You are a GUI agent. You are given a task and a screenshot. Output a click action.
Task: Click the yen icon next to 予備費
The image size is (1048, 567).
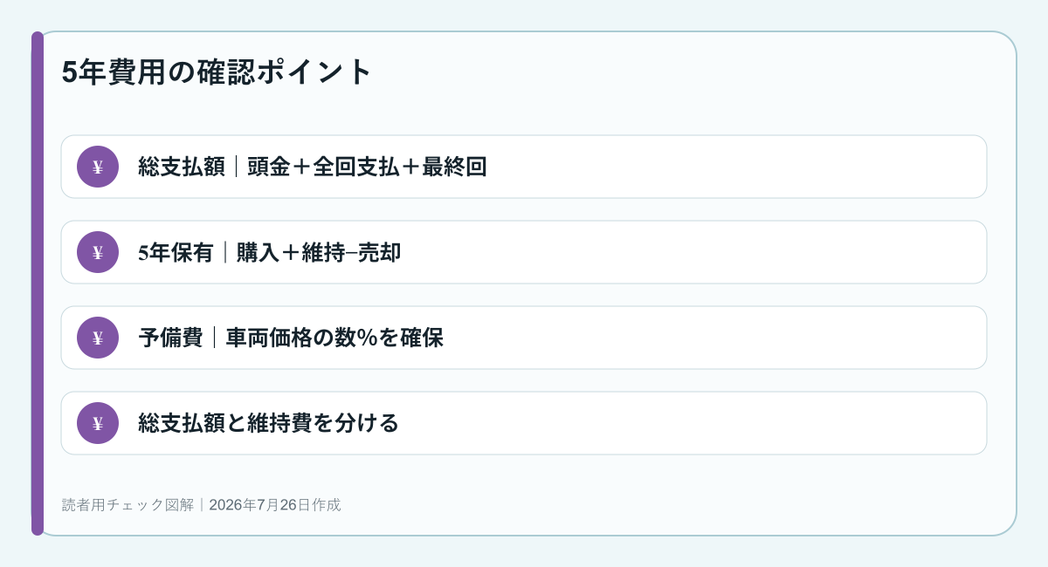pyautogui.click(x=98, y=338)
